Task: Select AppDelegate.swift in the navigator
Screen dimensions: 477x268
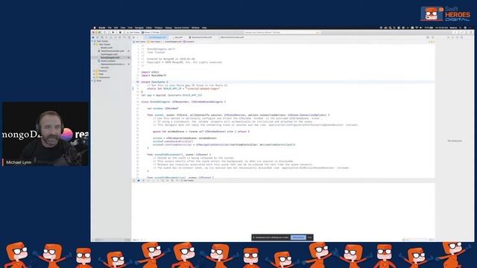Action: pos(109,54)
